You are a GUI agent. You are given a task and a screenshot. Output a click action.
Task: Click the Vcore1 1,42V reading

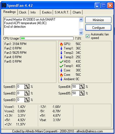point(15,107)
